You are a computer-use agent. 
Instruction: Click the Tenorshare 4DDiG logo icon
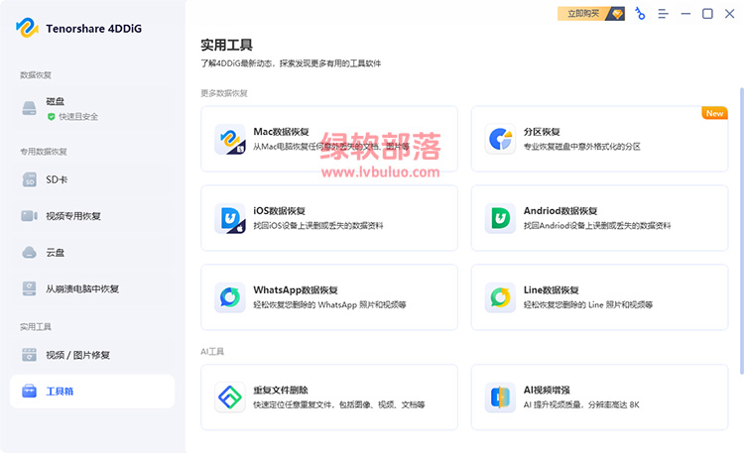tap(27, 28)
